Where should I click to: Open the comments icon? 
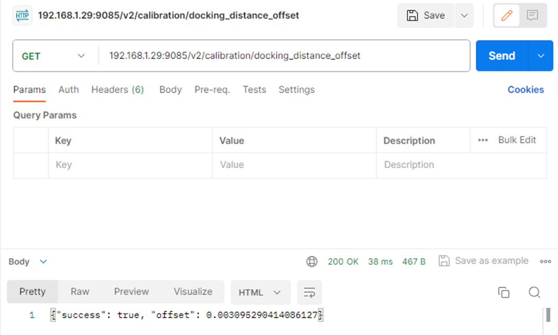click(532, 16)
